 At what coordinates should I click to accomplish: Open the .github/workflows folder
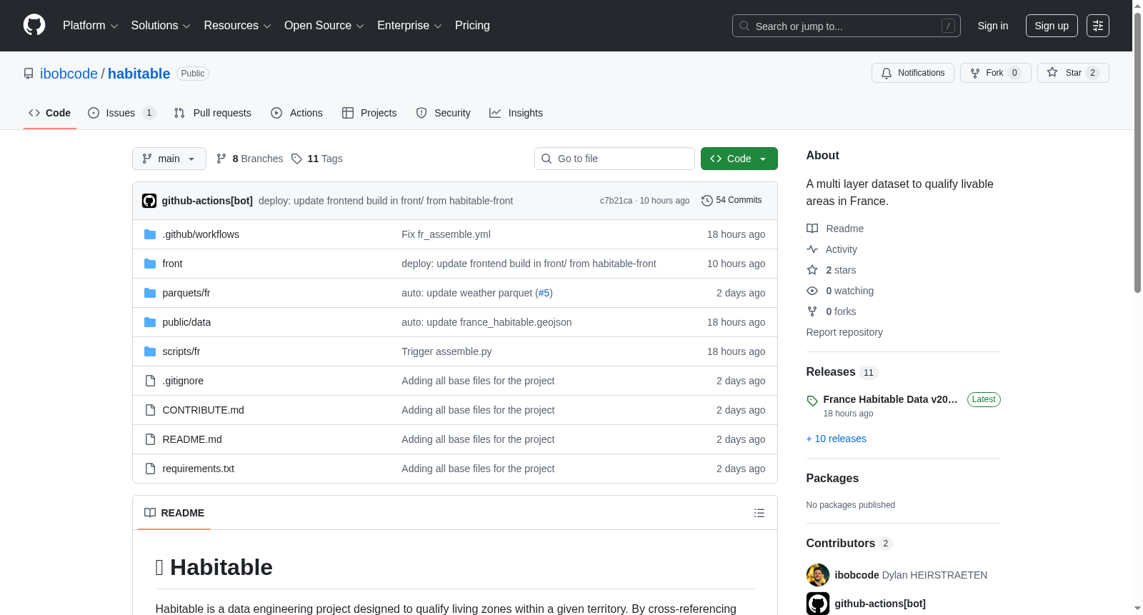tap(201, 234)
